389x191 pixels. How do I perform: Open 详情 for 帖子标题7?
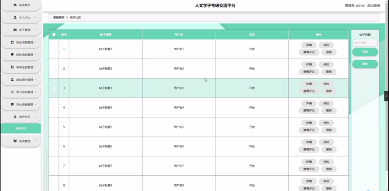[309, 162]
